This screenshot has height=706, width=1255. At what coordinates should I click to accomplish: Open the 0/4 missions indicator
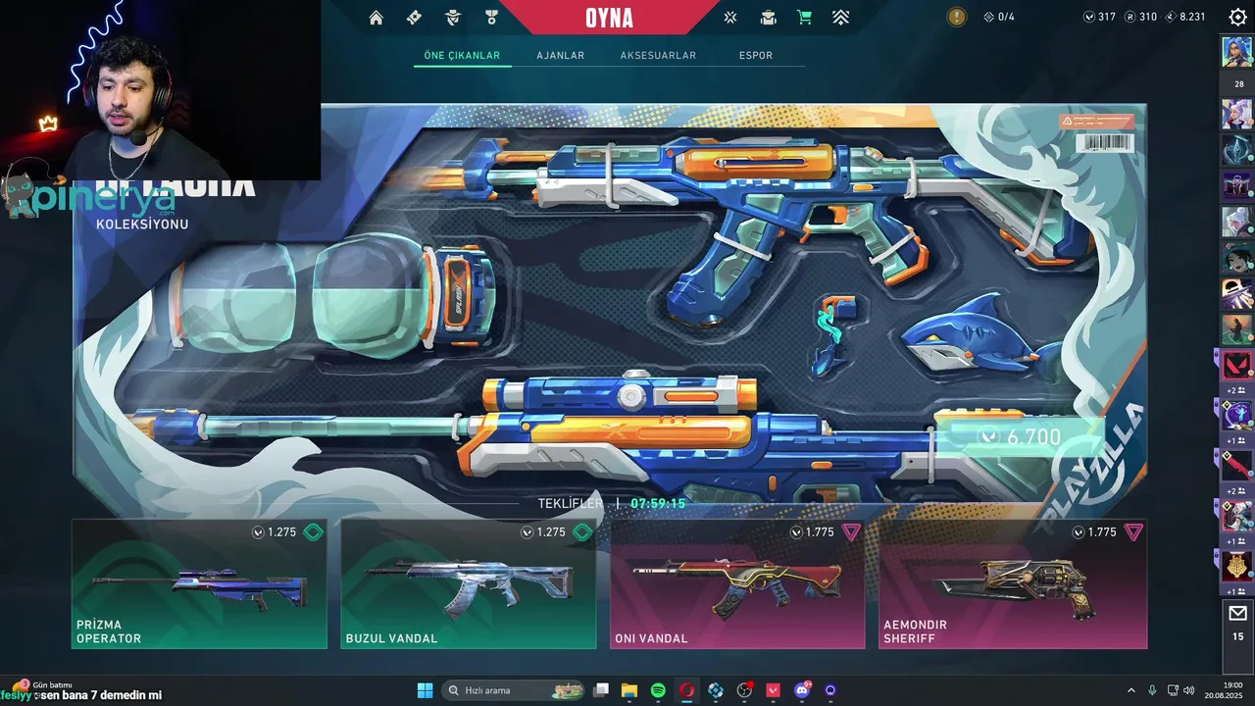[x=998, y=17]
